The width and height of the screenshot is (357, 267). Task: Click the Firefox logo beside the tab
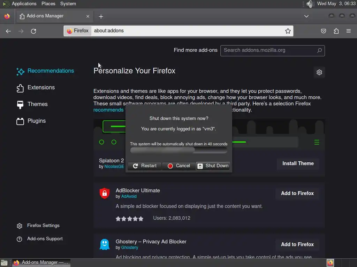7,16
